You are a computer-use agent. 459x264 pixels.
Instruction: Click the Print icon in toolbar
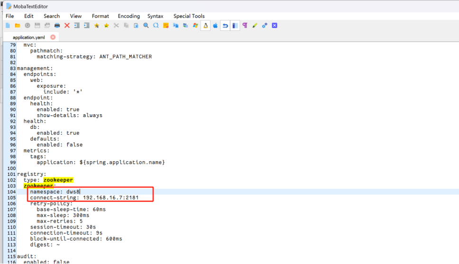pos(57,26)
